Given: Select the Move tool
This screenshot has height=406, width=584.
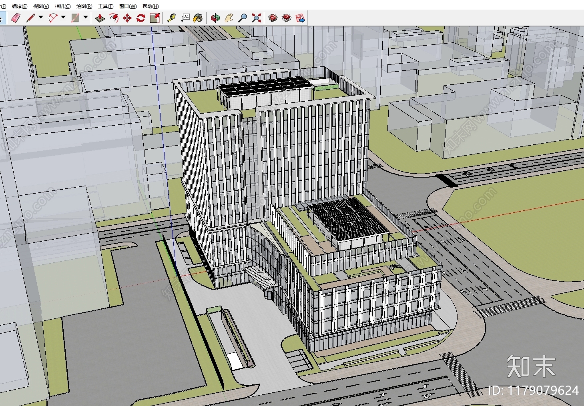Looking at the screenshot, I should tap(127, 18).
